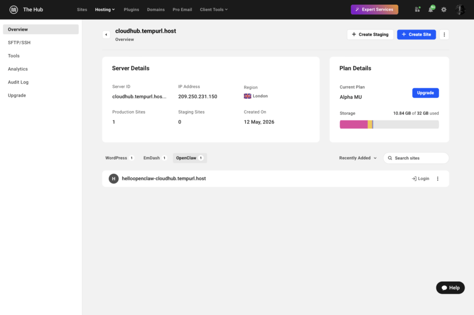The width and height of the screenshot is (474, 315).
Task: Click the Expert Services button
Action: [x=374, y=9]
